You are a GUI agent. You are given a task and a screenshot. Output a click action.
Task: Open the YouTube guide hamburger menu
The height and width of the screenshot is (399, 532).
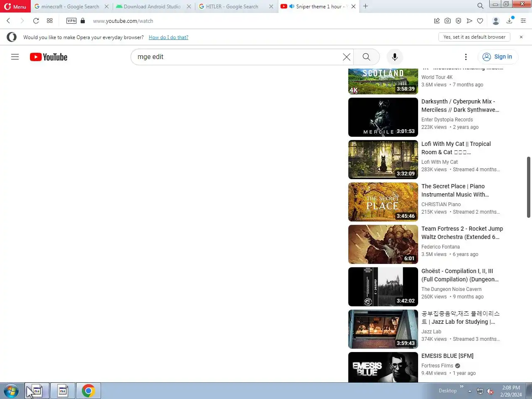pos(15,57)
